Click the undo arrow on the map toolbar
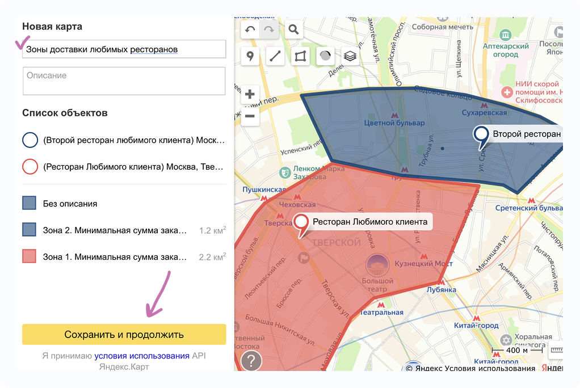Viewport: 580px width, 388px height. [250, 29]
